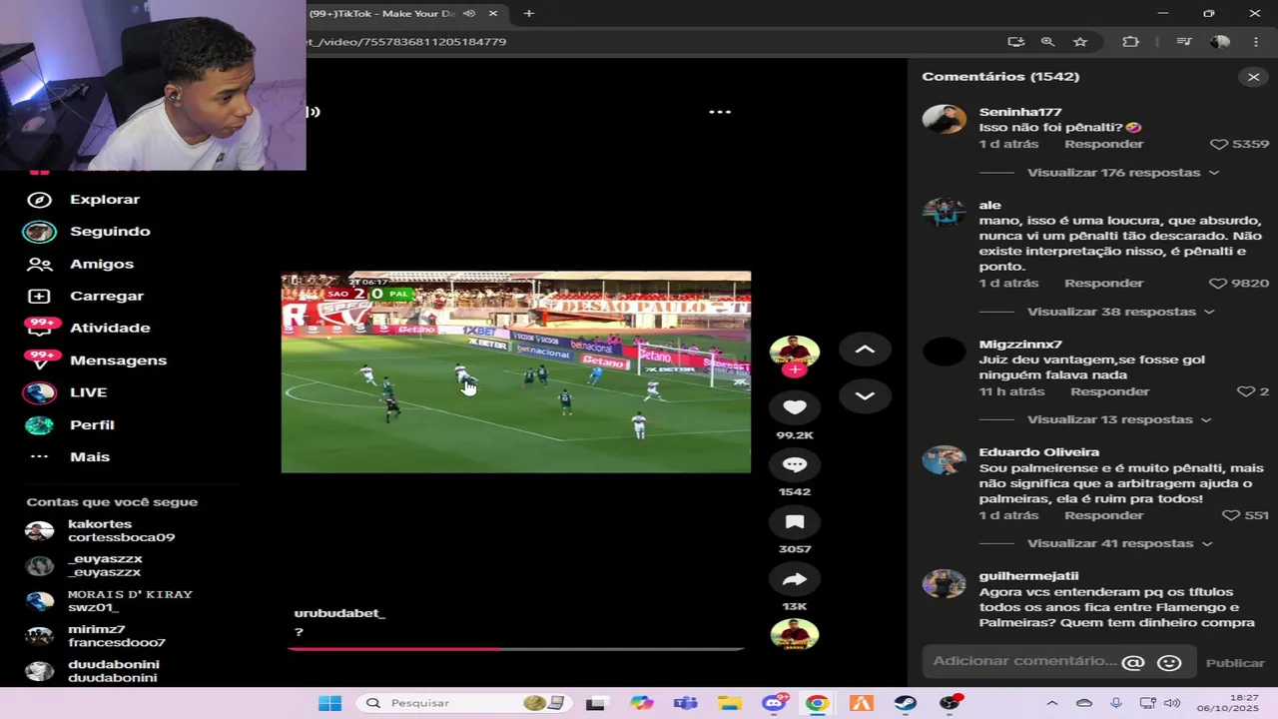
Task: Open video more options three dots
Action: pyautogui.click(x=720, y=112)
